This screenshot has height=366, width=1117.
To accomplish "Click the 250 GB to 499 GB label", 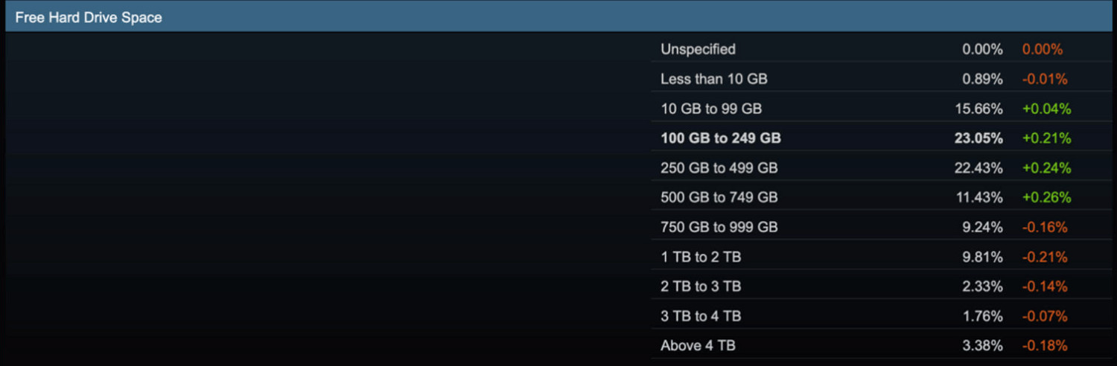I will [719, 168].
